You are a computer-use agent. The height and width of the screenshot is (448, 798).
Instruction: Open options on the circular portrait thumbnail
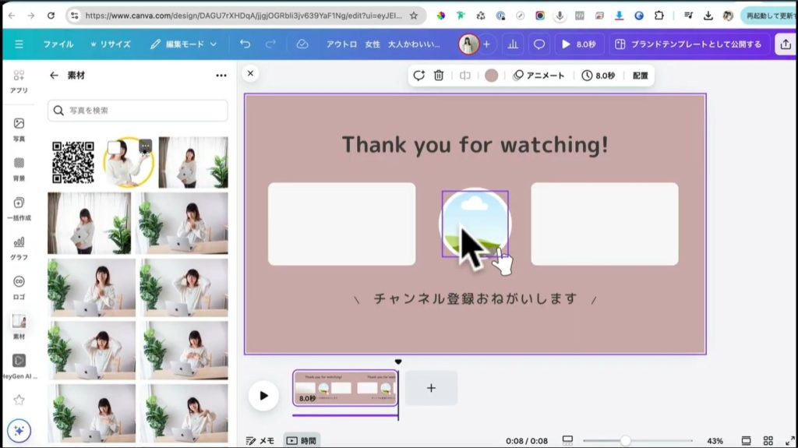click(145, 146)
